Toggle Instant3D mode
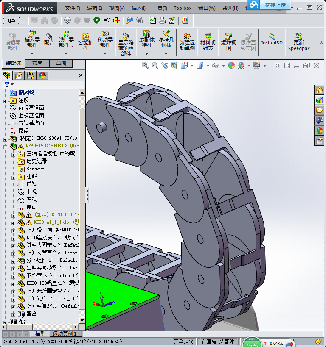Screen dimensions: 326x347 tap(272, 39)
